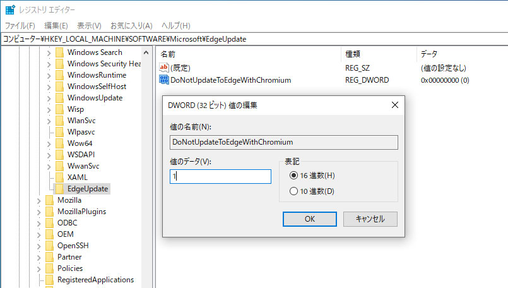Image resolution: width=508 pixels, height=288 pixels.
Task: Expand the Policies tree node
Action: 39,269
